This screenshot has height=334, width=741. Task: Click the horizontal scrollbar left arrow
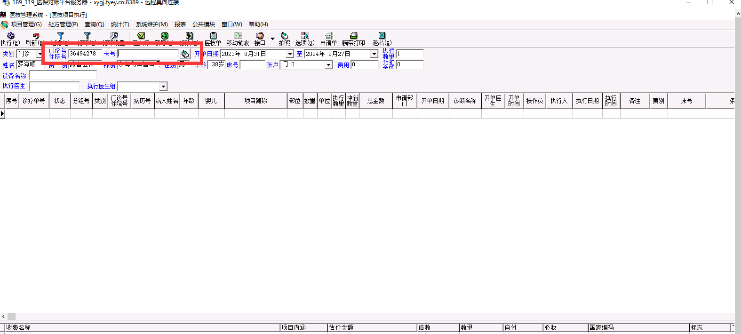(4, 317)
